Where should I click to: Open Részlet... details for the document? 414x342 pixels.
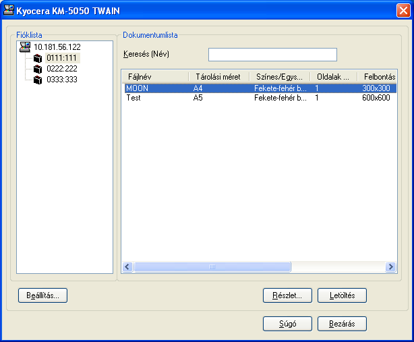tap(287, 295)
